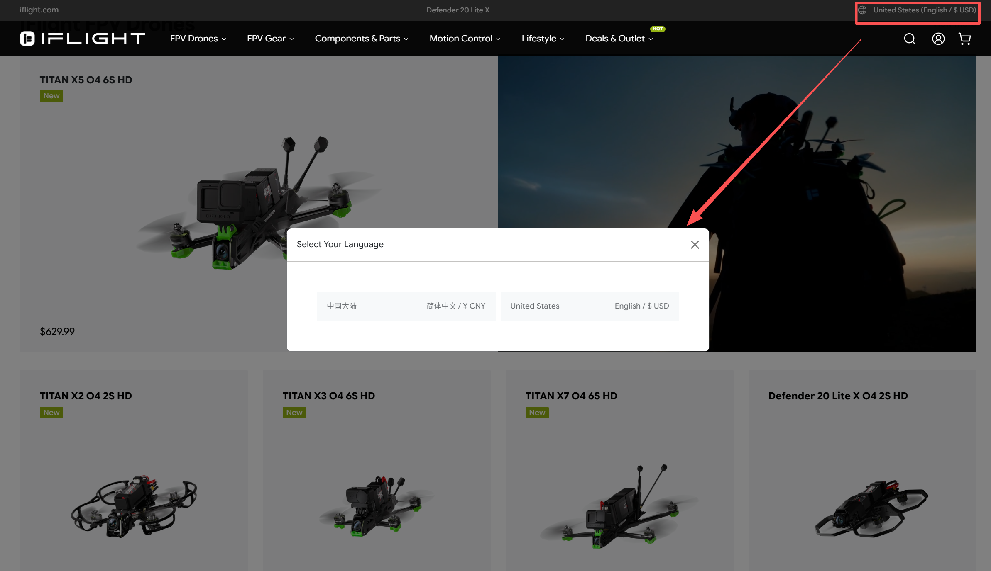Click the New badge under TITAN X7
The image size is (991, 571).
[537, 413]
